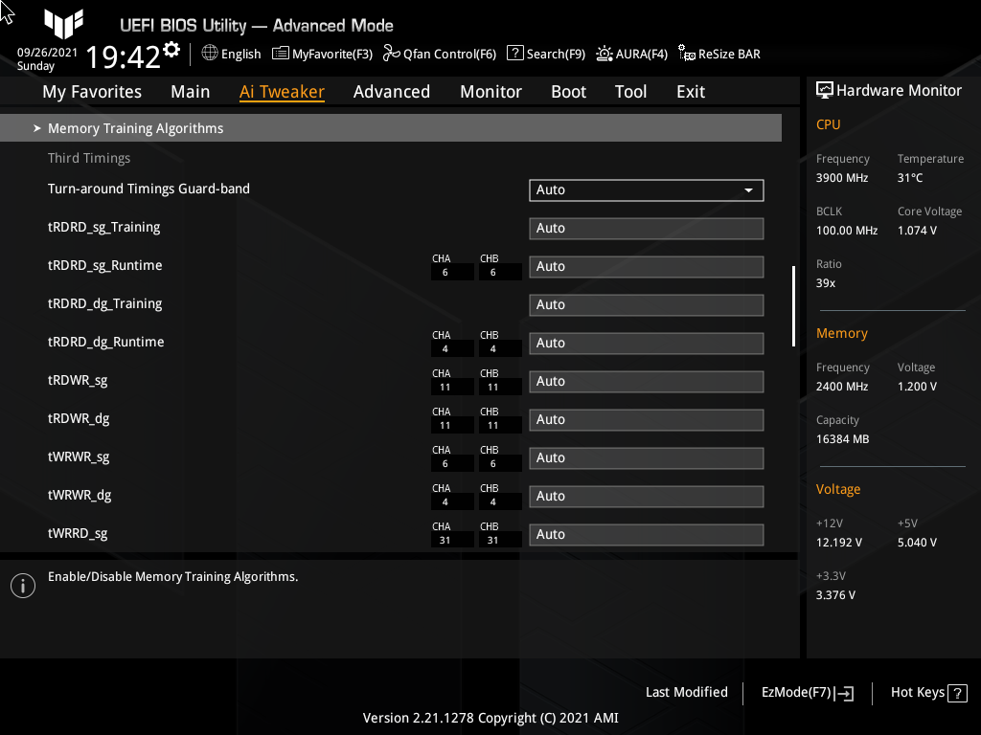Click the TUF Gaming logo
Viewport: 981px width, 735px height.
(63, 24)
